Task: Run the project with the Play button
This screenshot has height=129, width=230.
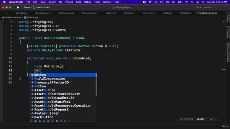Action: (x=18, y=7)
